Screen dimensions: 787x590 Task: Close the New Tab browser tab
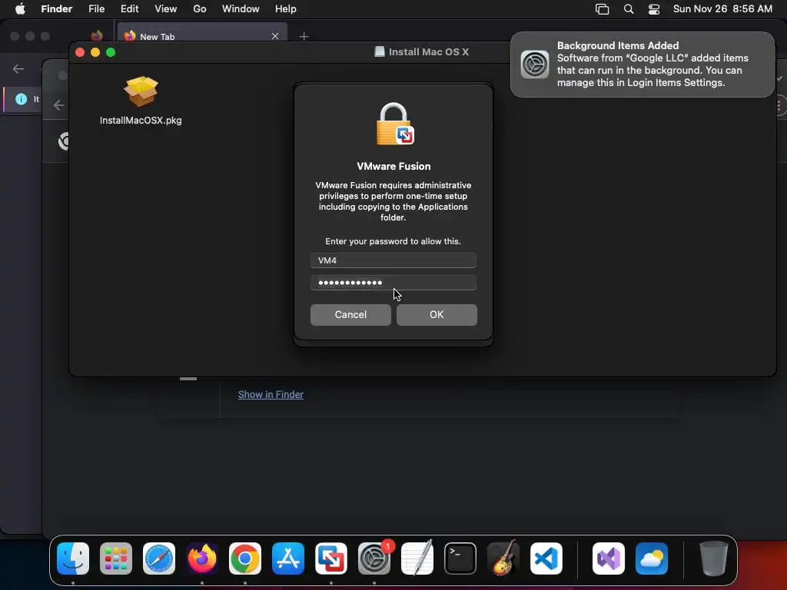click(x=275, y=36)
